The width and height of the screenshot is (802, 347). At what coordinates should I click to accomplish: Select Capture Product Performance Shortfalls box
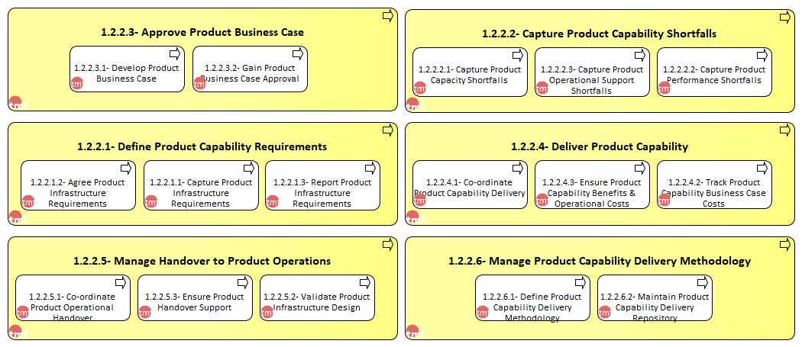click(714, 72)
